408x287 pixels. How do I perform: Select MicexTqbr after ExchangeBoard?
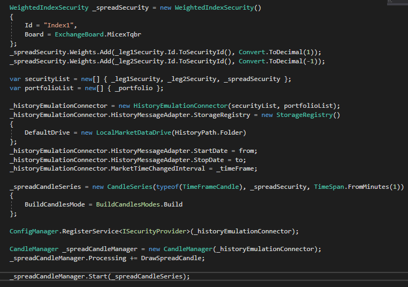pos(124,34)
